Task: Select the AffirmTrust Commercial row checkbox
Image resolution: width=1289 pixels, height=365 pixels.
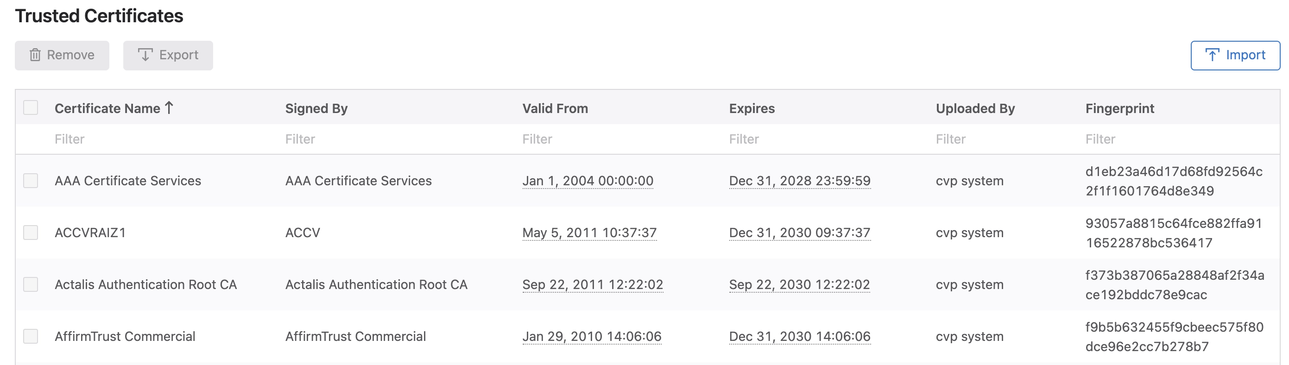Action: tap(31, 336)
